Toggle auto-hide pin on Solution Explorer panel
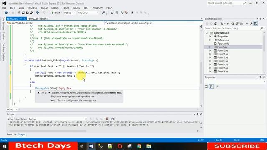 pyautogui.click(x=260, y=18)
